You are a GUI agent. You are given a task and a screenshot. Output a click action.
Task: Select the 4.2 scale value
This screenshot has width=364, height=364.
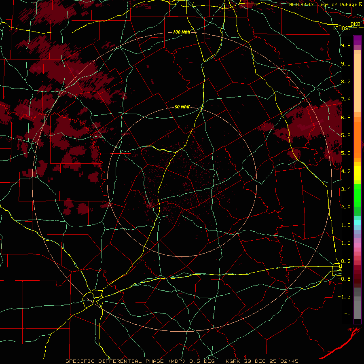[346, 171]
